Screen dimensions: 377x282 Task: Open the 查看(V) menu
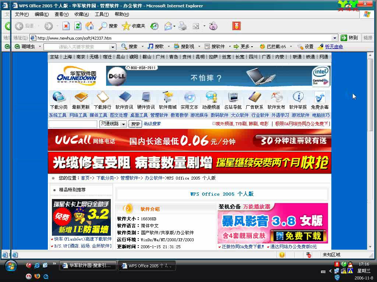61,14
